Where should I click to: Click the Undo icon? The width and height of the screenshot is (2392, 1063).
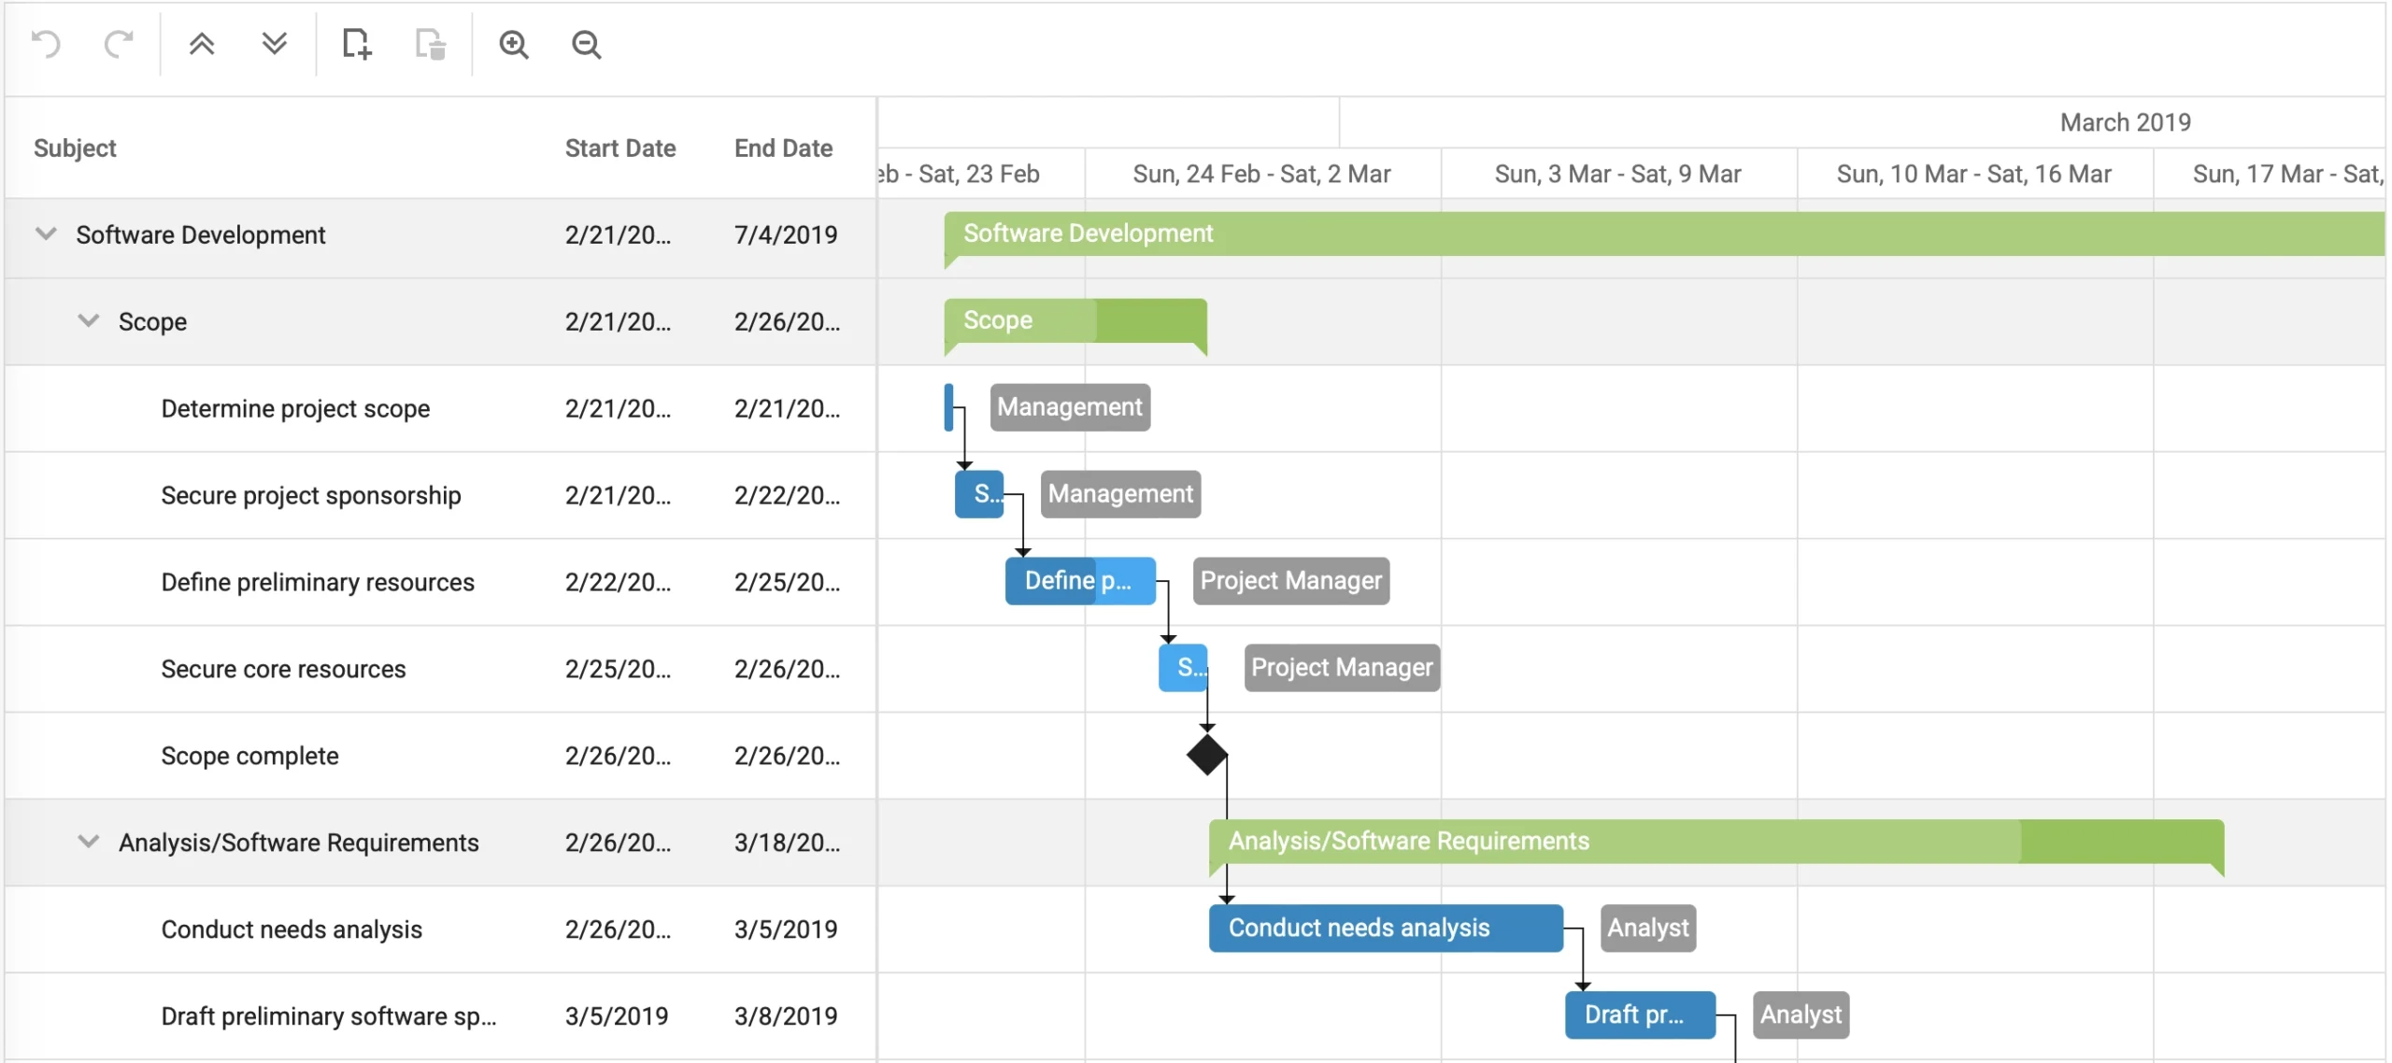click(47, 44)
